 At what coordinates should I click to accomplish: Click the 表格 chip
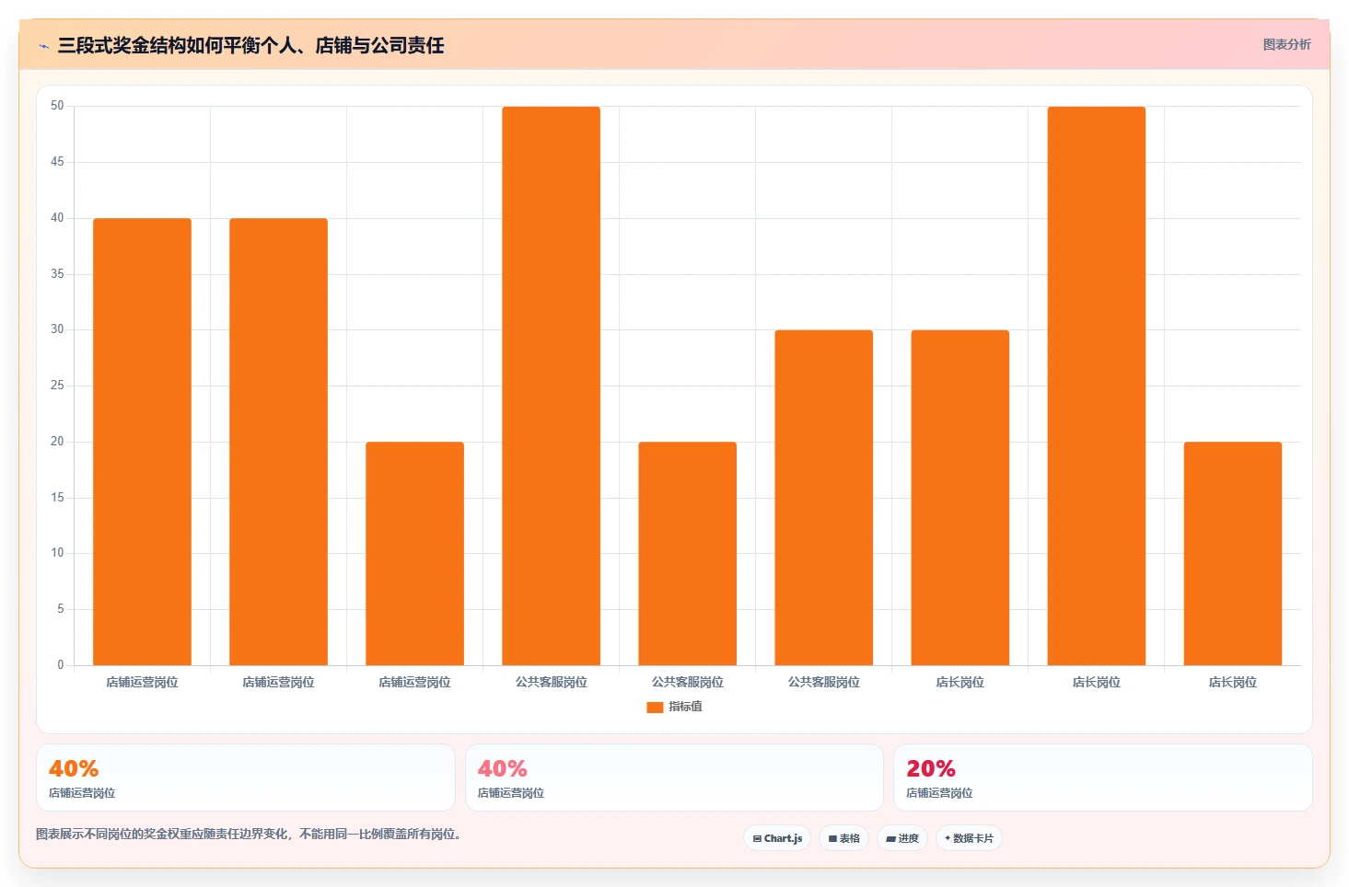click(x=843, y=838)
